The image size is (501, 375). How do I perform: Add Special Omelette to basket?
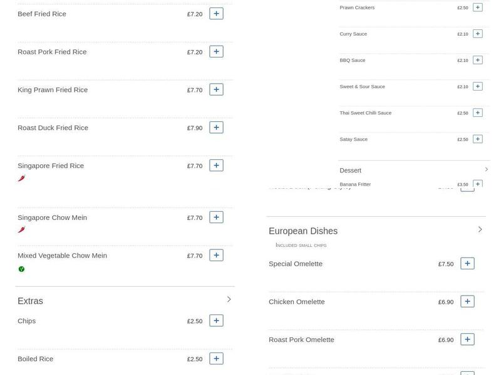point(467,264)
